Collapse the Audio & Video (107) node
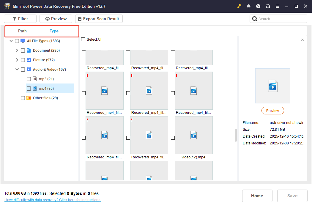Screen dimensions: 312x208 coord(17,70)
